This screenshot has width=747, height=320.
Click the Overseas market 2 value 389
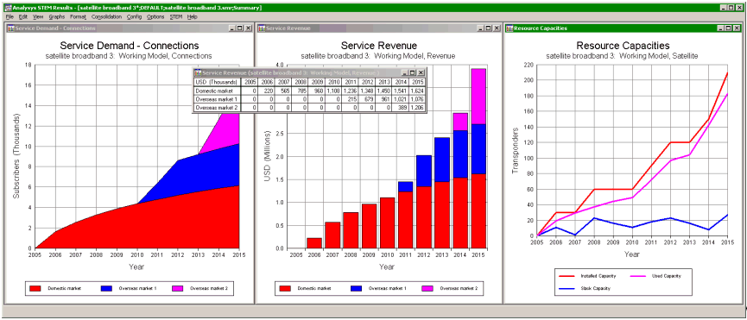click(x=400, y=108)
